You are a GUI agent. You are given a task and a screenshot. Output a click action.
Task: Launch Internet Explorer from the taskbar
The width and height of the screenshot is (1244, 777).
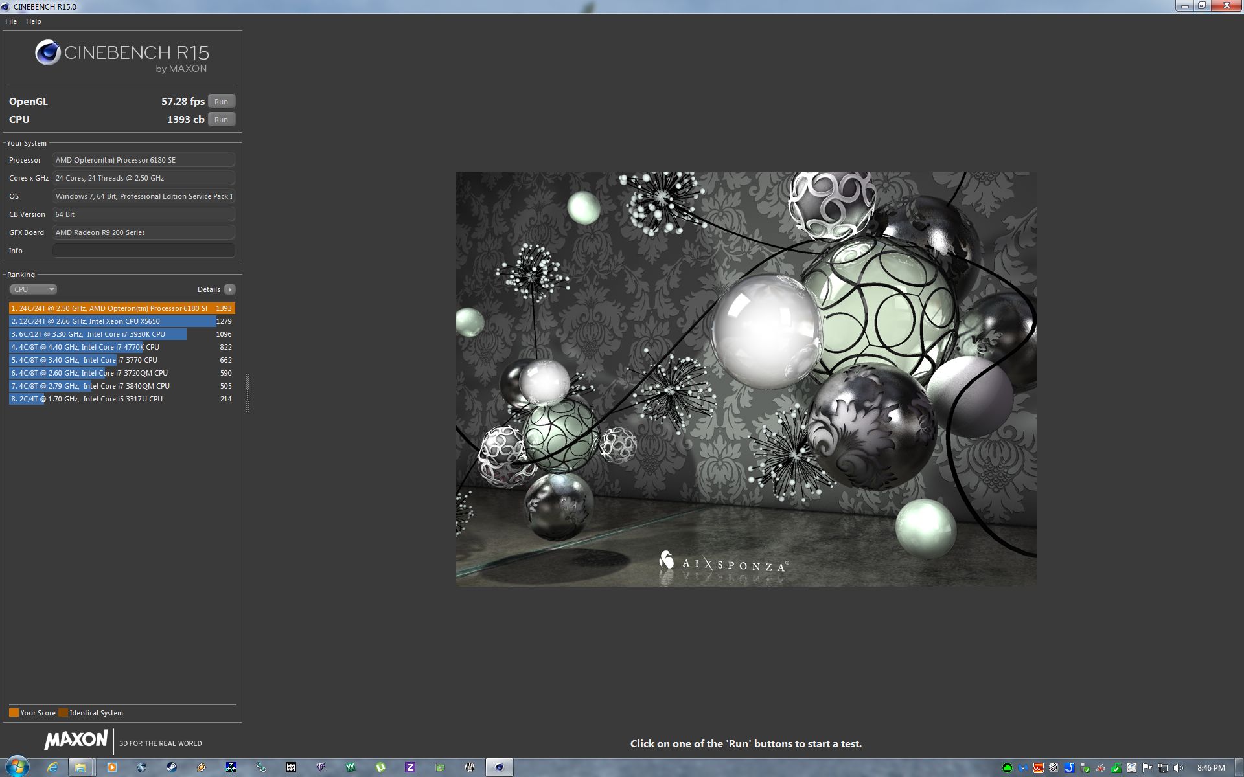point(52,767)
